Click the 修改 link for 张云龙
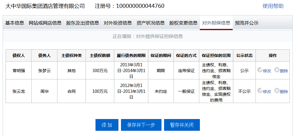 point(267,91)
